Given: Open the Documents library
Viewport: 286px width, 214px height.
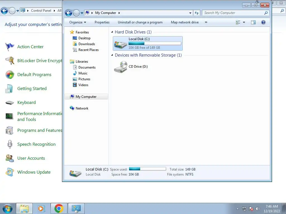Looking at the screenshot, I should tap(87, 67).
